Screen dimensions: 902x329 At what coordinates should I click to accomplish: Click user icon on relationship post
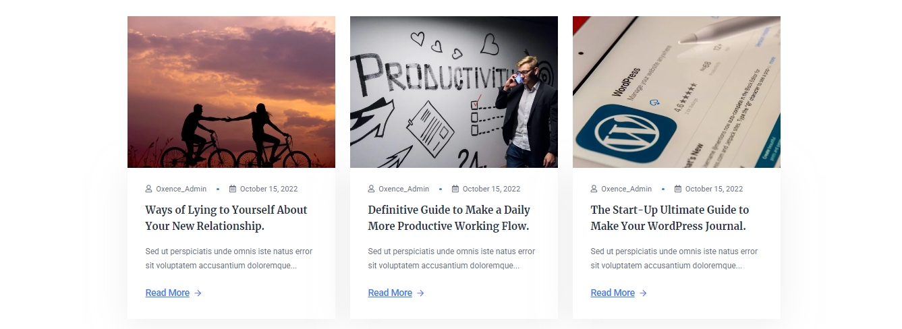(x=148, y=189)
